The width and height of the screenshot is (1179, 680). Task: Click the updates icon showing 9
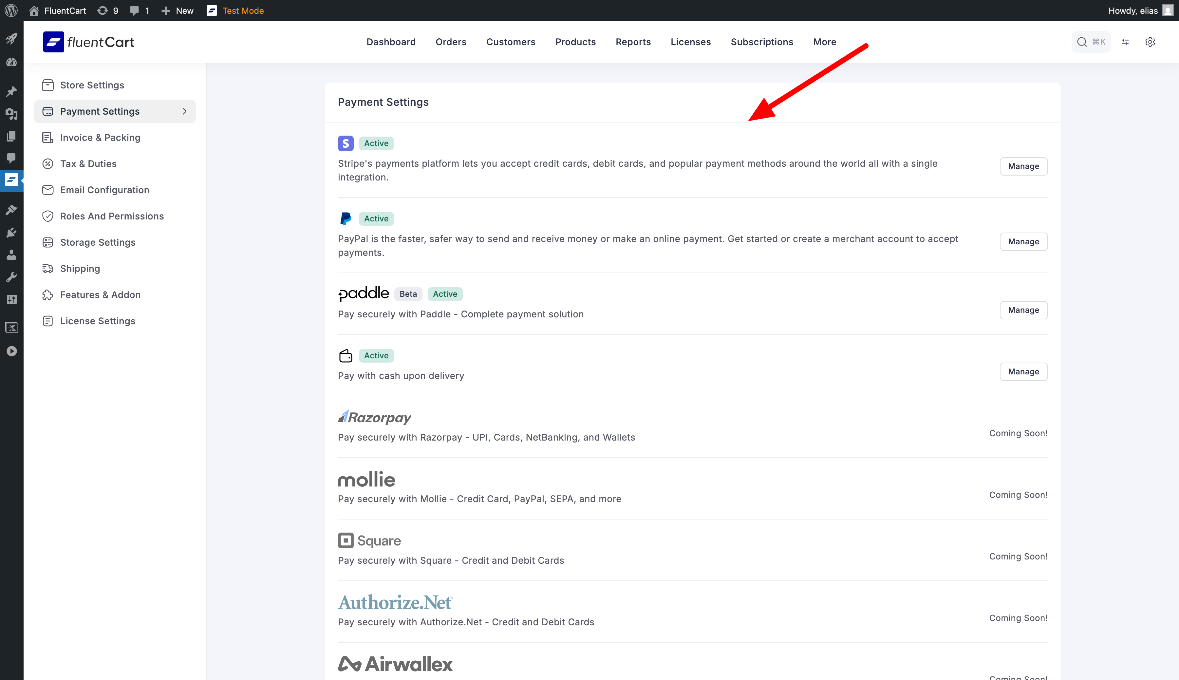coord(107,10)
